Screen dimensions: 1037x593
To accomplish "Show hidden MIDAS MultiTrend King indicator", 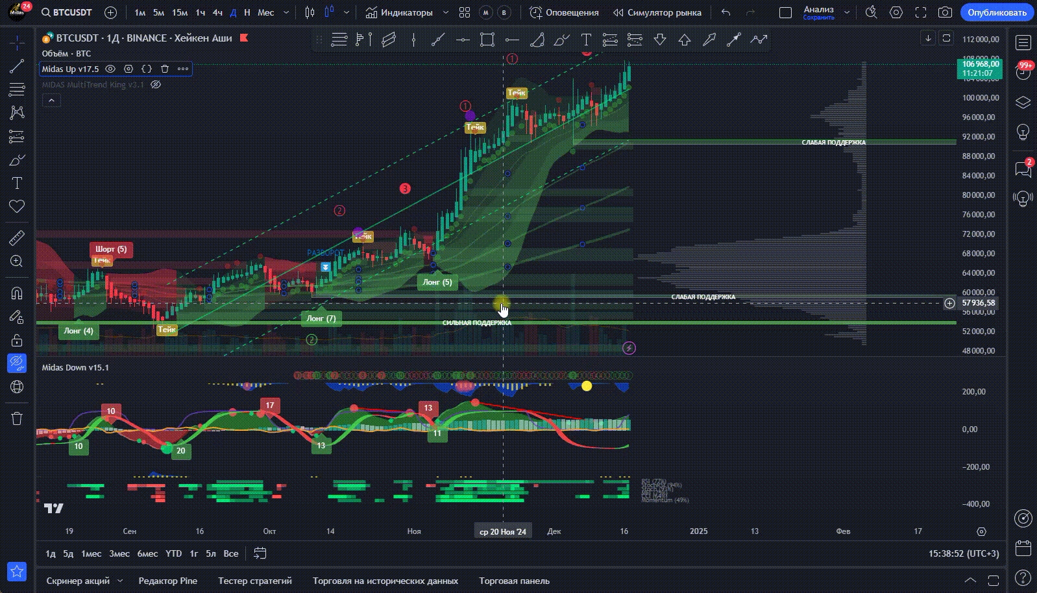I will (156, 84).
